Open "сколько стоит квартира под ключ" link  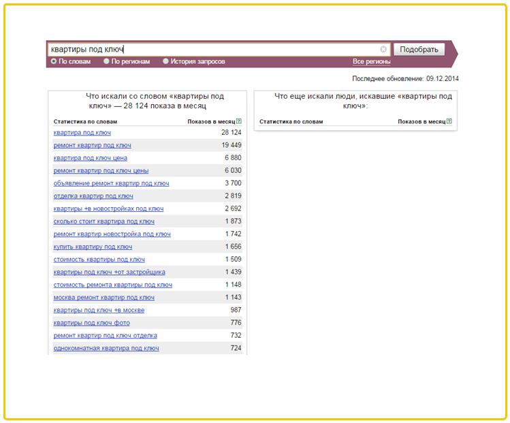(x=103, y=221)
